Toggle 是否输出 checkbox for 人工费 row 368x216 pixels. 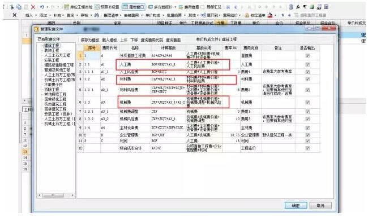pyautogui.click(x=307, y=64)
